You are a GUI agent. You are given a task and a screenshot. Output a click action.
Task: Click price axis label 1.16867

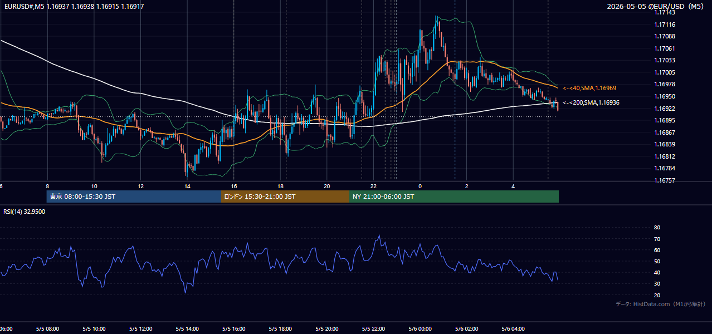(x=665, y=132)
